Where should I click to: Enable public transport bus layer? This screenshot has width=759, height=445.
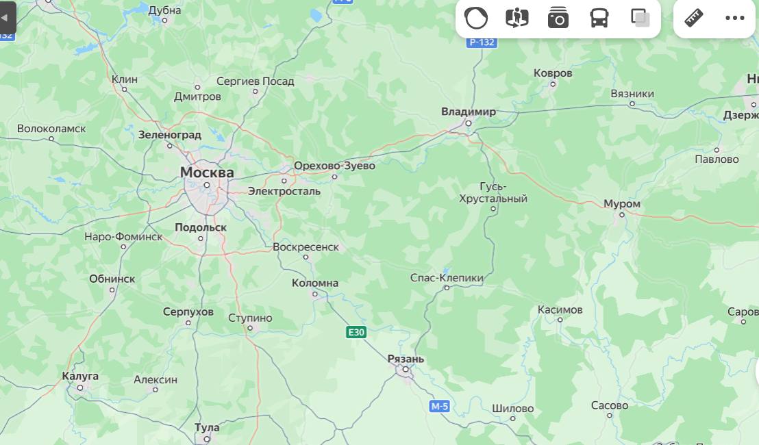click(599, 18)
